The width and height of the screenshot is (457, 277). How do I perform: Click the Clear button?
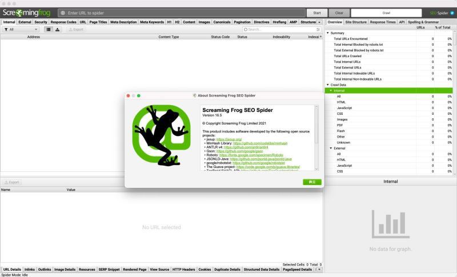click(x=339, y=13)
